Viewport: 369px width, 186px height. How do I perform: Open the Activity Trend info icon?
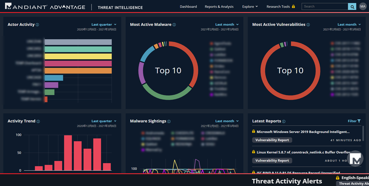click(x=38, y=121)
